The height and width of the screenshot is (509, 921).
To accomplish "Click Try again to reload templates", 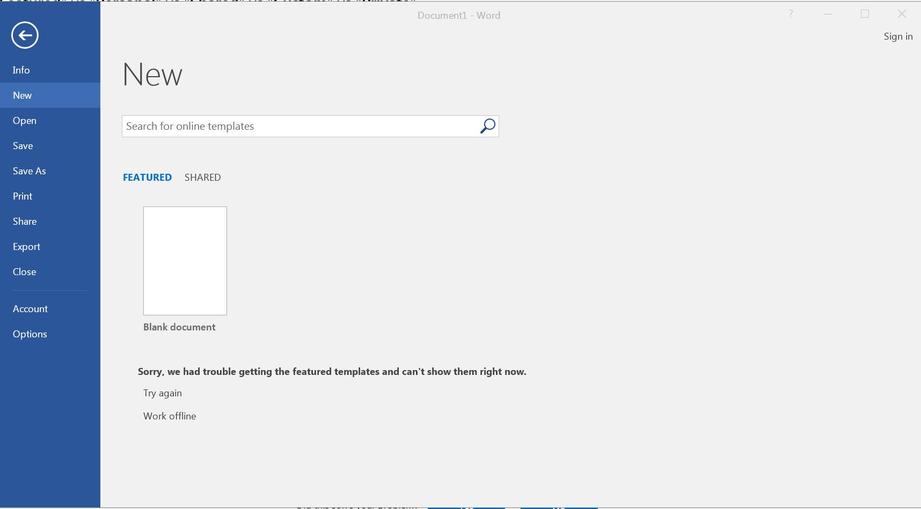I will pyautogui.click(x=163, y=393).
